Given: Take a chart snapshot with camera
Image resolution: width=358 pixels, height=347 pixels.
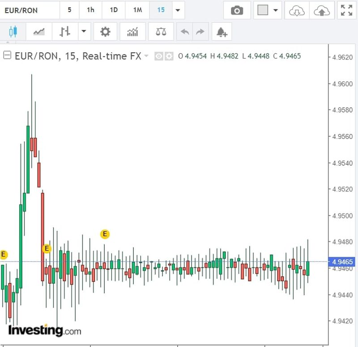Looking at the screenshot, I should coord(237,10).
